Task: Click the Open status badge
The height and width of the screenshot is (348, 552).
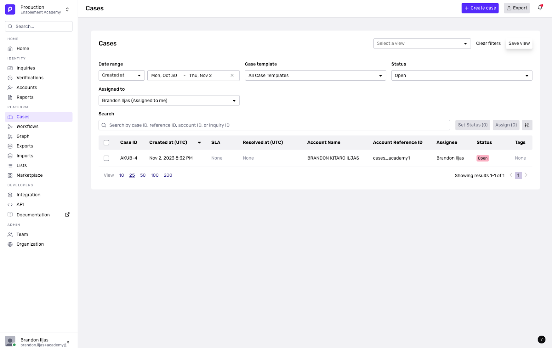Action: pos(483,158)
